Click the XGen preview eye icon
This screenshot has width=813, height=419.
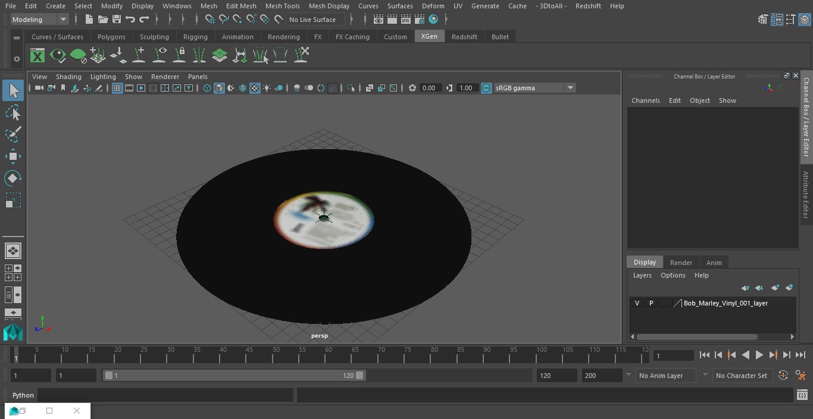point(58,56)
